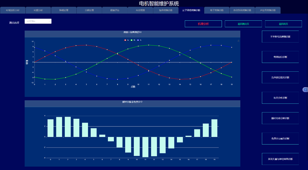Choose the 负序视在阻抗诊断 button
This screenshot has width=308, height=170.
(x=280, y=77)
